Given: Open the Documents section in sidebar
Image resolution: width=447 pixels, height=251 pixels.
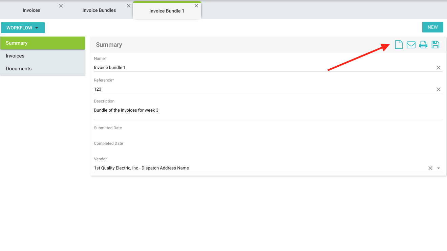Looking at the screenshot, I should click(19, 69).
